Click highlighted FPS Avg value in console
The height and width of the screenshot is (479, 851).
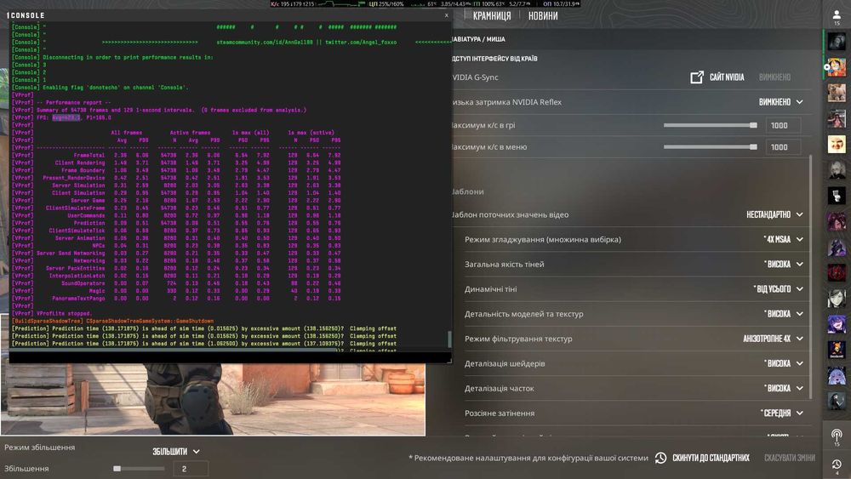pos(66,117)
